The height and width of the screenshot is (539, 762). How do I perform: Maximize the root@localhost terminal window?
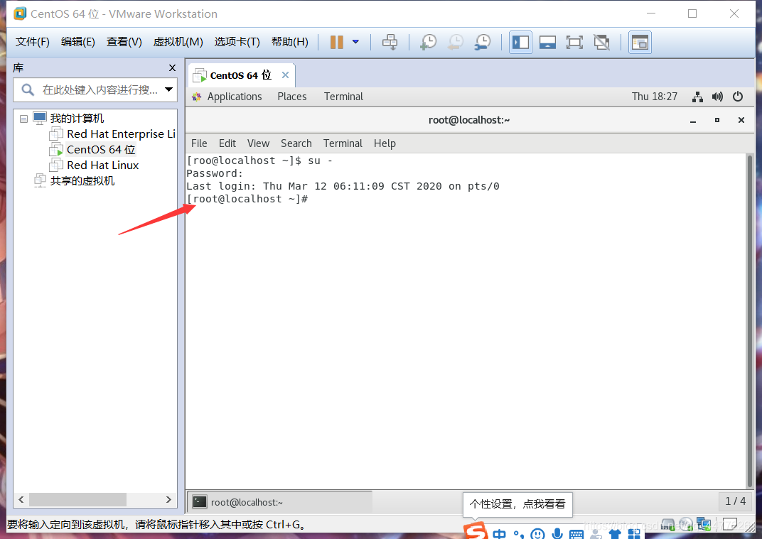pyautogui.click(x=717, y=120)
